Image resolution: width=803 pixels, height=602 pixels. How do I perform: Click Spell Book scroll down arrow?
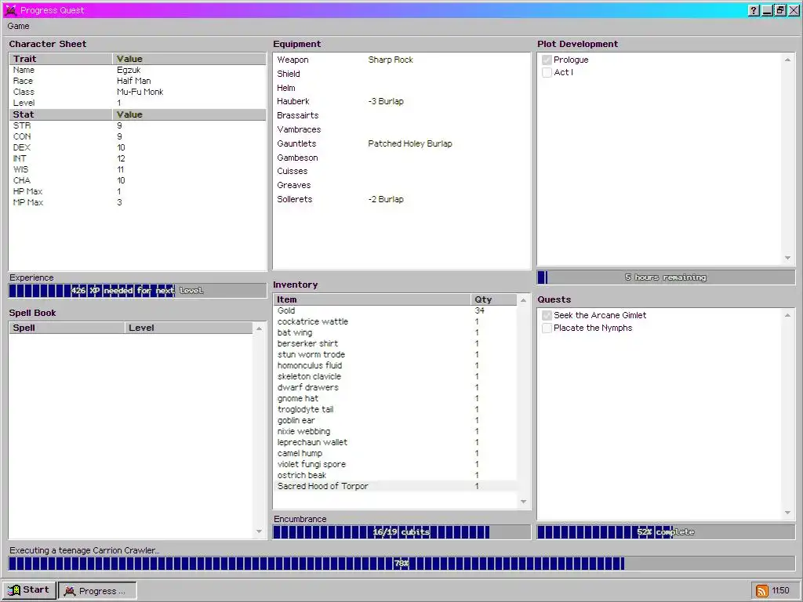point(259,531)
